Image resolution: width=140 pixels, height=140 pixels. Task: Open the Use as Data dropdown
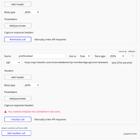(x=85, y=56)
